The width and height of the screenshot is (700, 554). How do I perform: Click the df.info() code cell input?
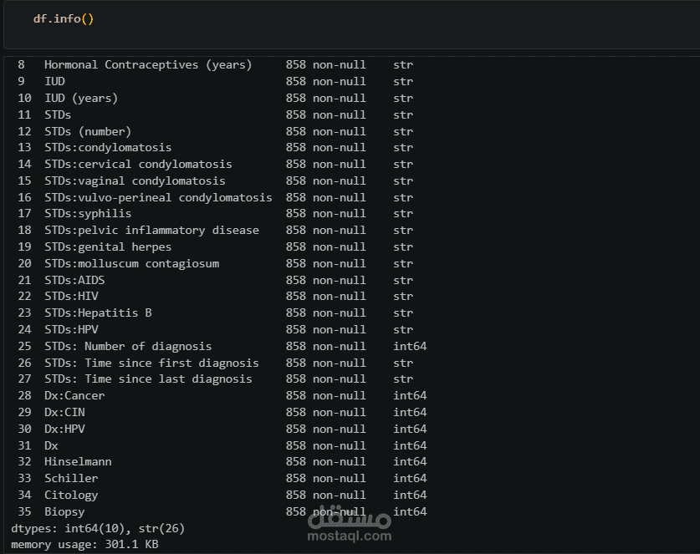(x=64, y=18)
